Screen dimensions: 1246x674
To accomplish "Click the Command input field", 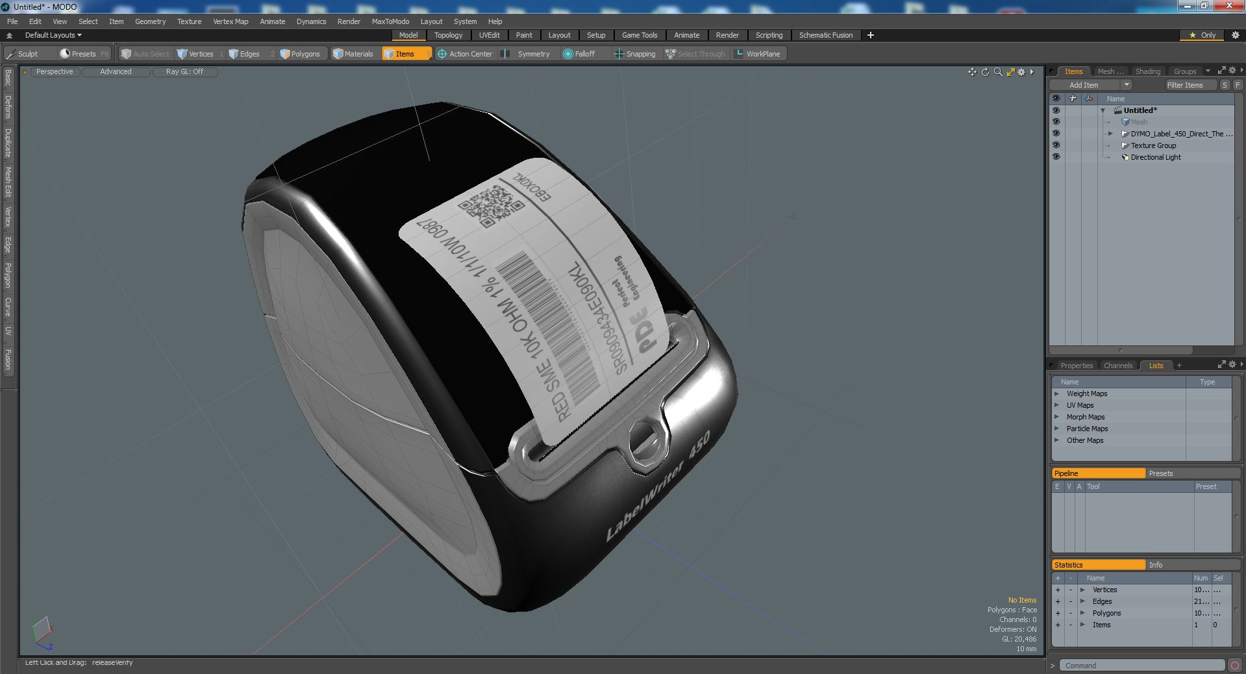I will coord(1142,666).
